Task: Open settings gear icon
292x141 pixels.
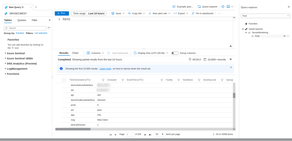Action: [x=223, y=7]
